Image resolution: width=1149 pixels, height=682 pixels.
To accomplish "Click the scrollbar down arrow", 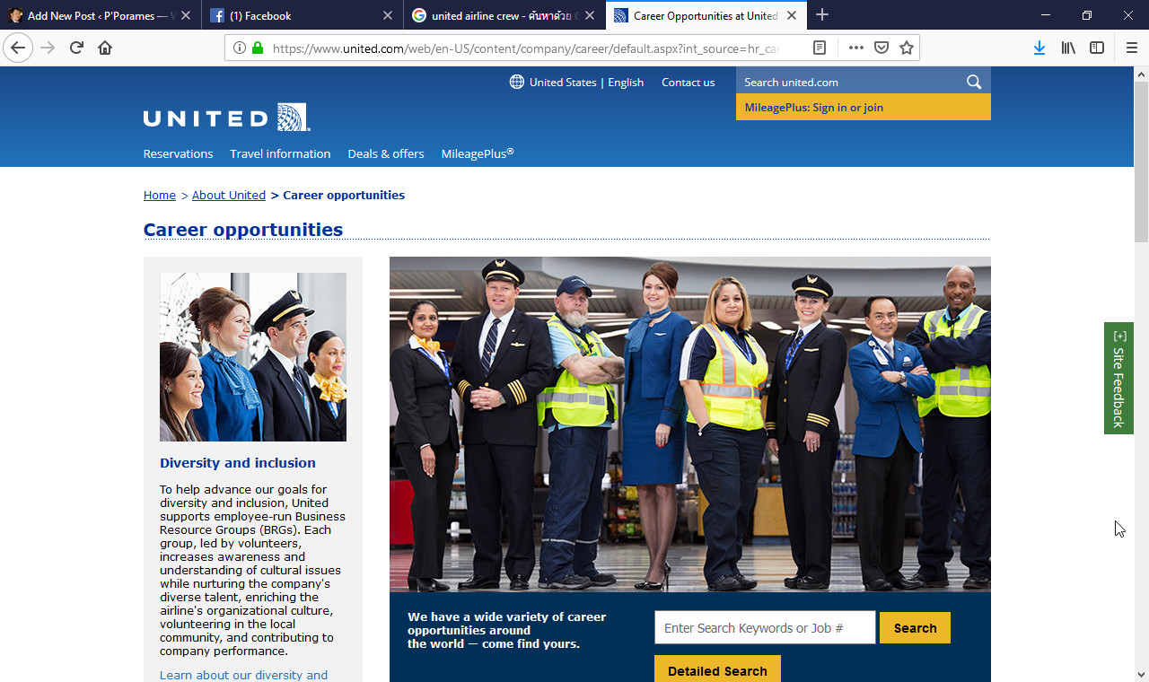I will (x=1141, y=674).
